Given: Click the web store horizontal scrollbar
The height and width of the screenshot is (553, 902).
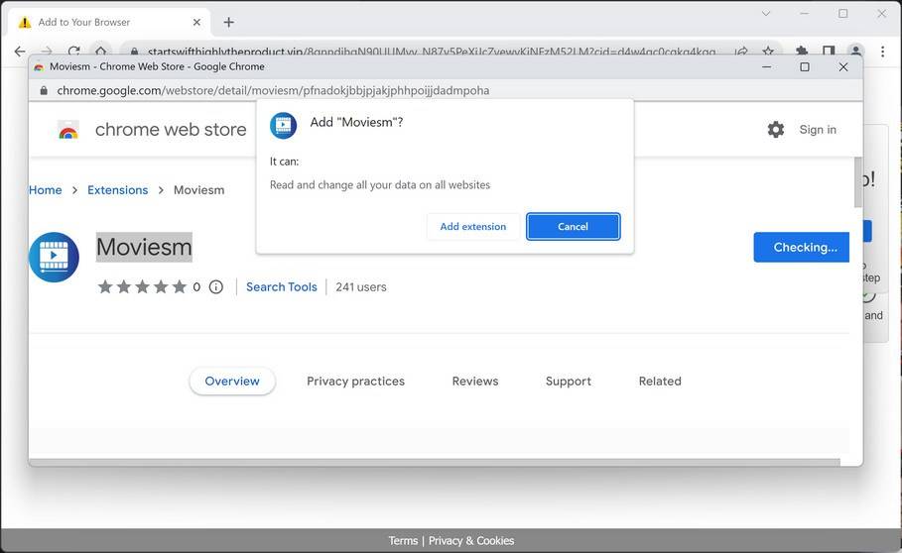Looking at the screenshot, I should click(x=435, y=462).
